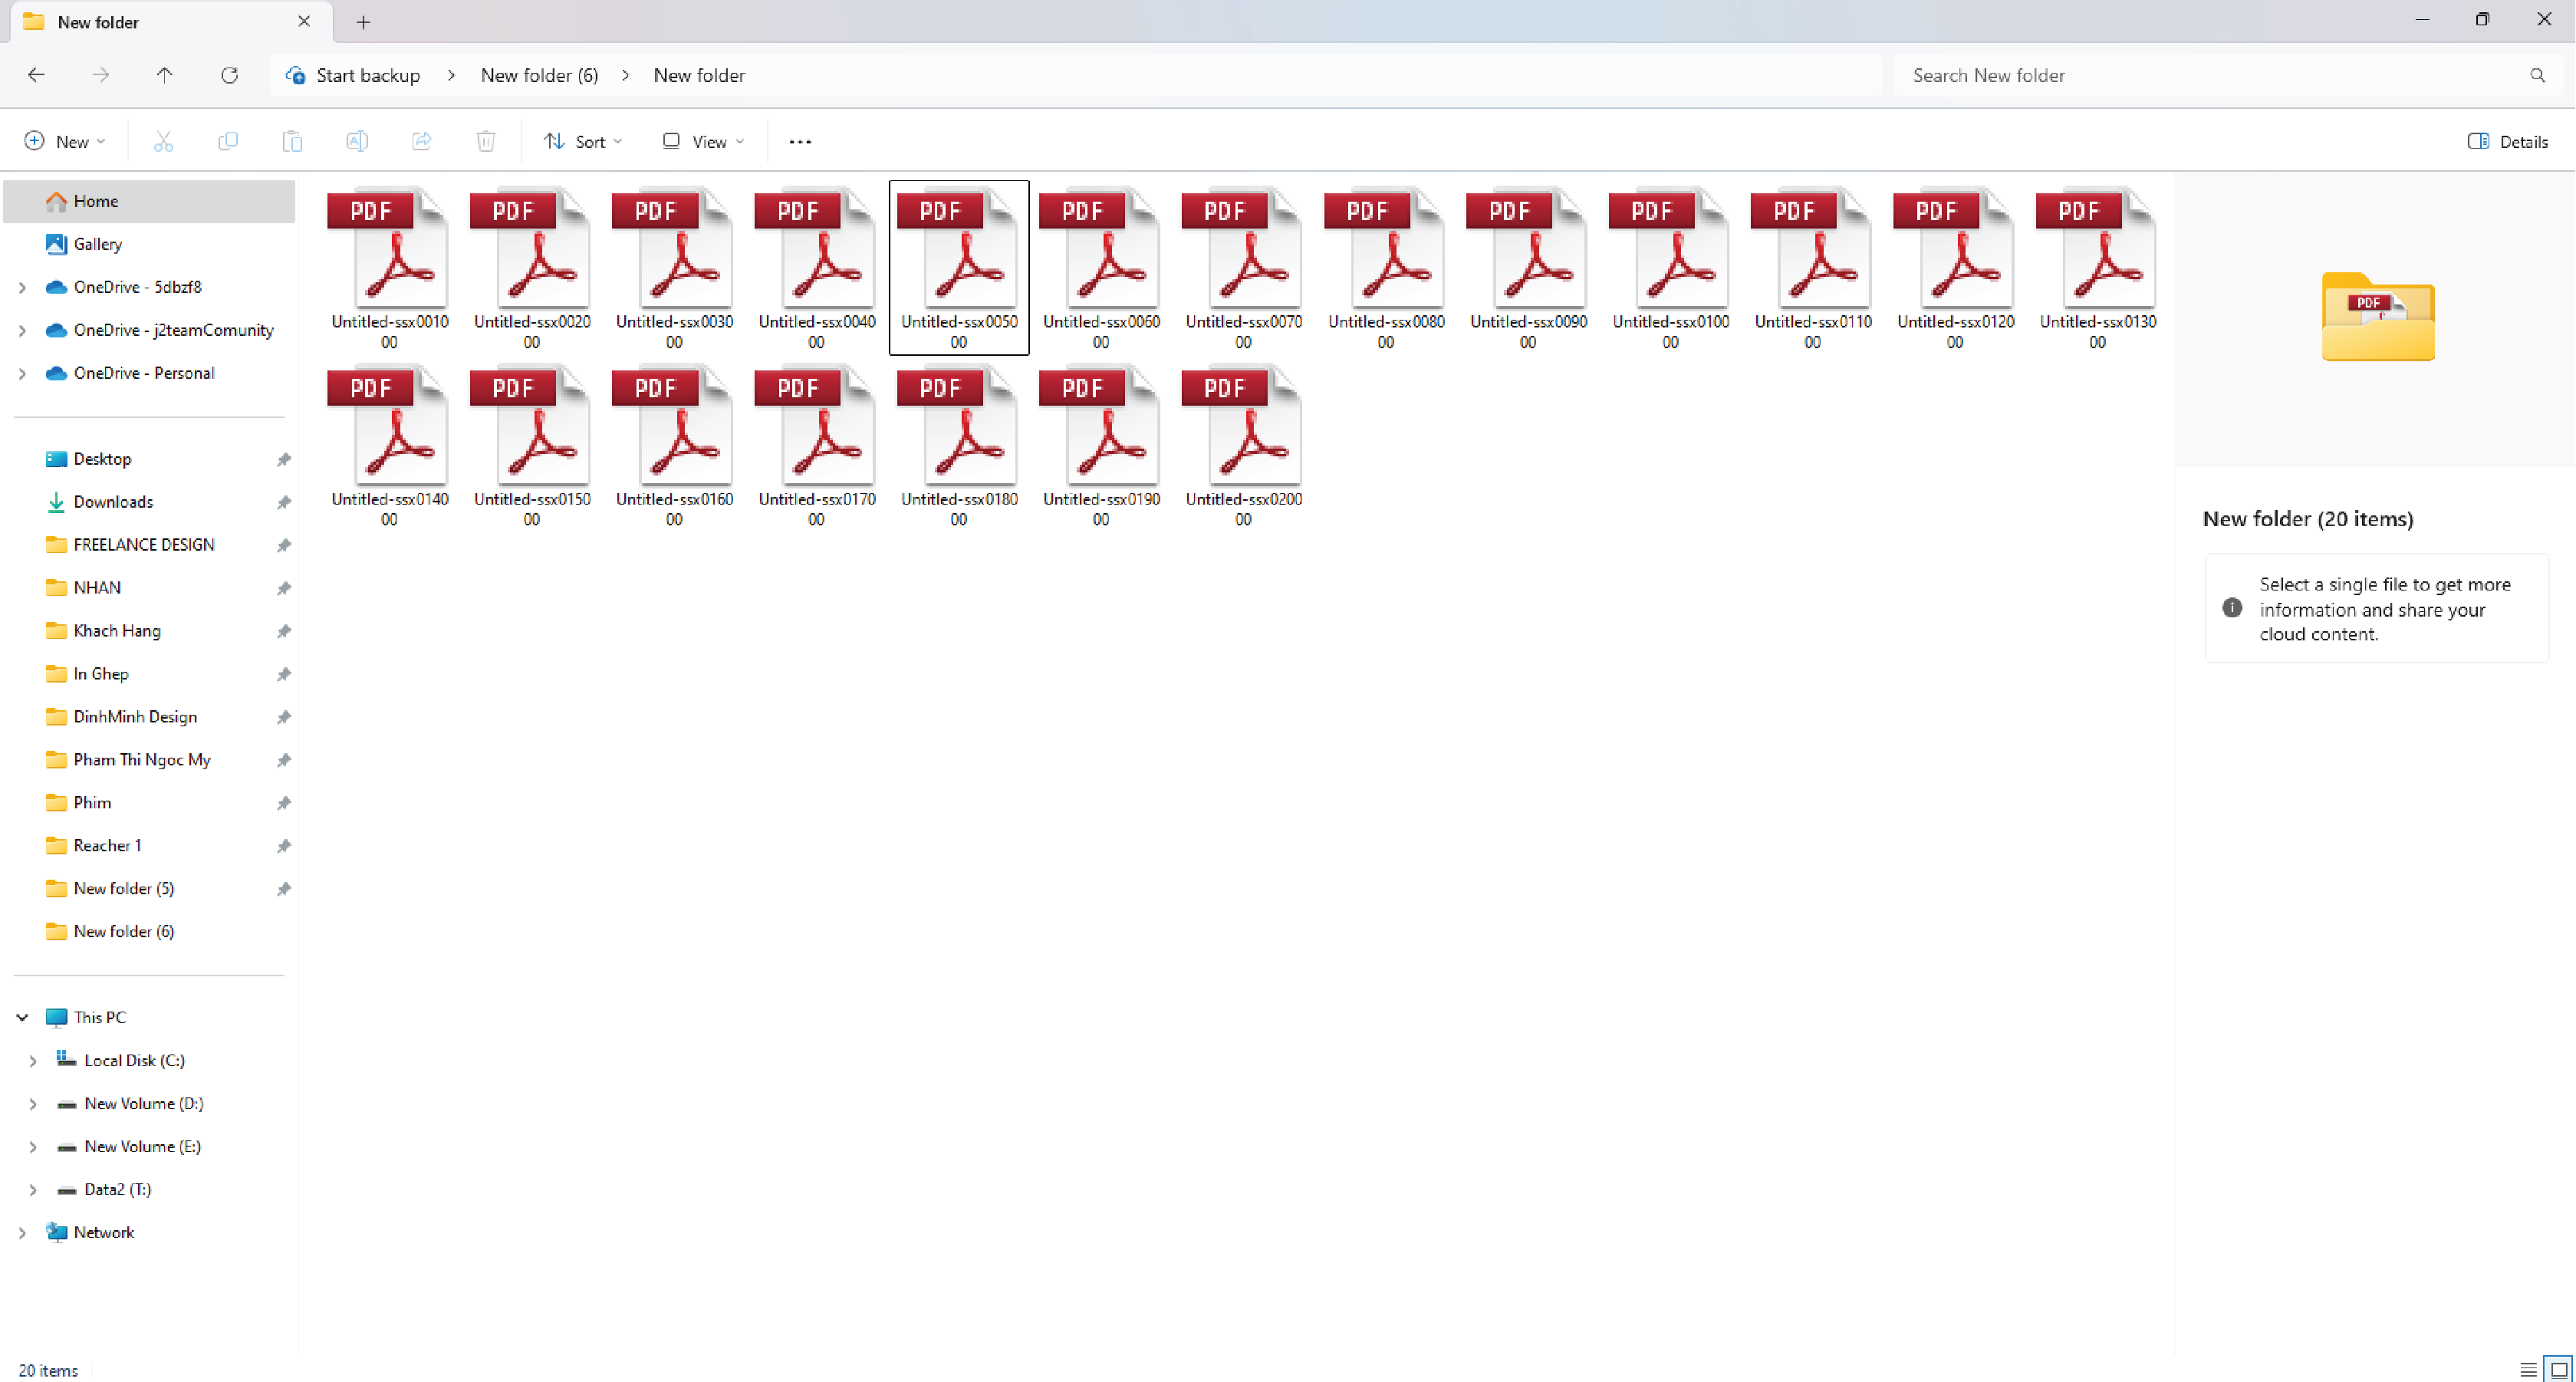This screenshot has height=1382, width=2576.
Task: Refresh the folder view
Action: click(x=229, y=75)
